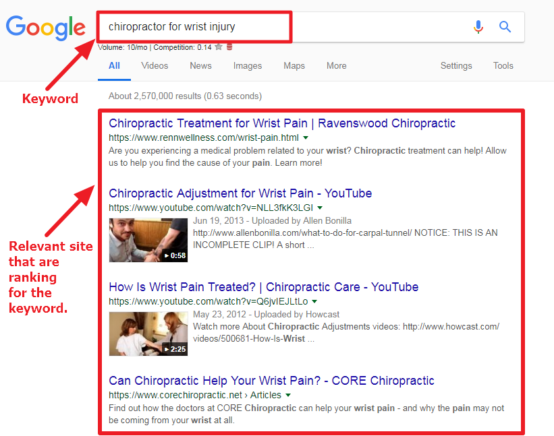The width and height of the screenshot is (554, 436).
Task: Click the 'Jun 19, 2013 - Uploaded by Allen Bonilla' text
Action: [x=272, y=221]
